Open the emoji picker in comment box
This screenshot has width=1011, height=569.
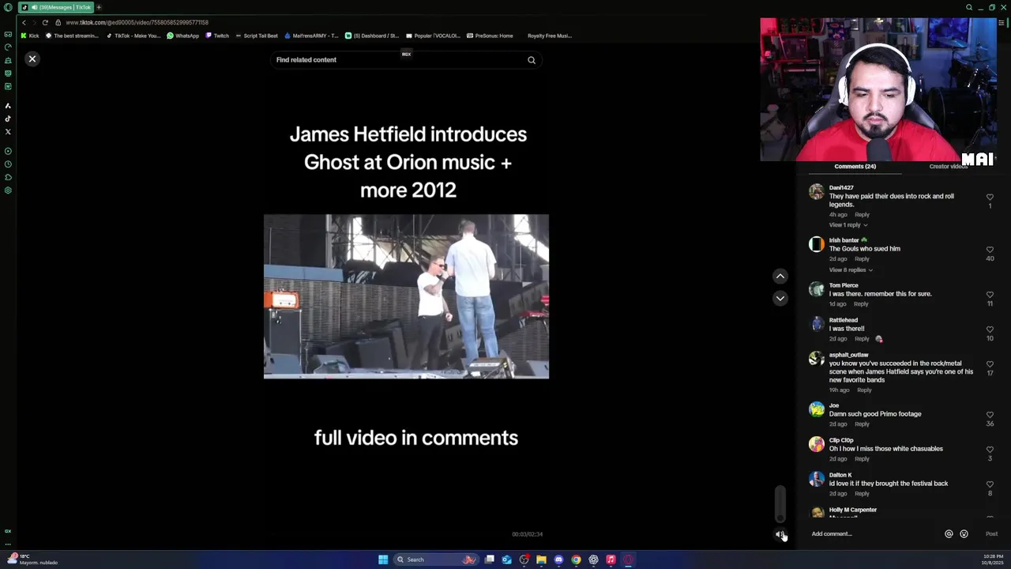pyautogui.click(x=964, y=534)
